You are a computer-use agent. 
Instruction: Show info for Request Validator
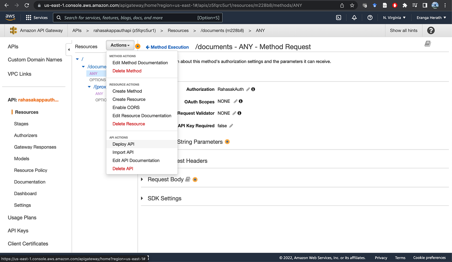click(239, 113)
